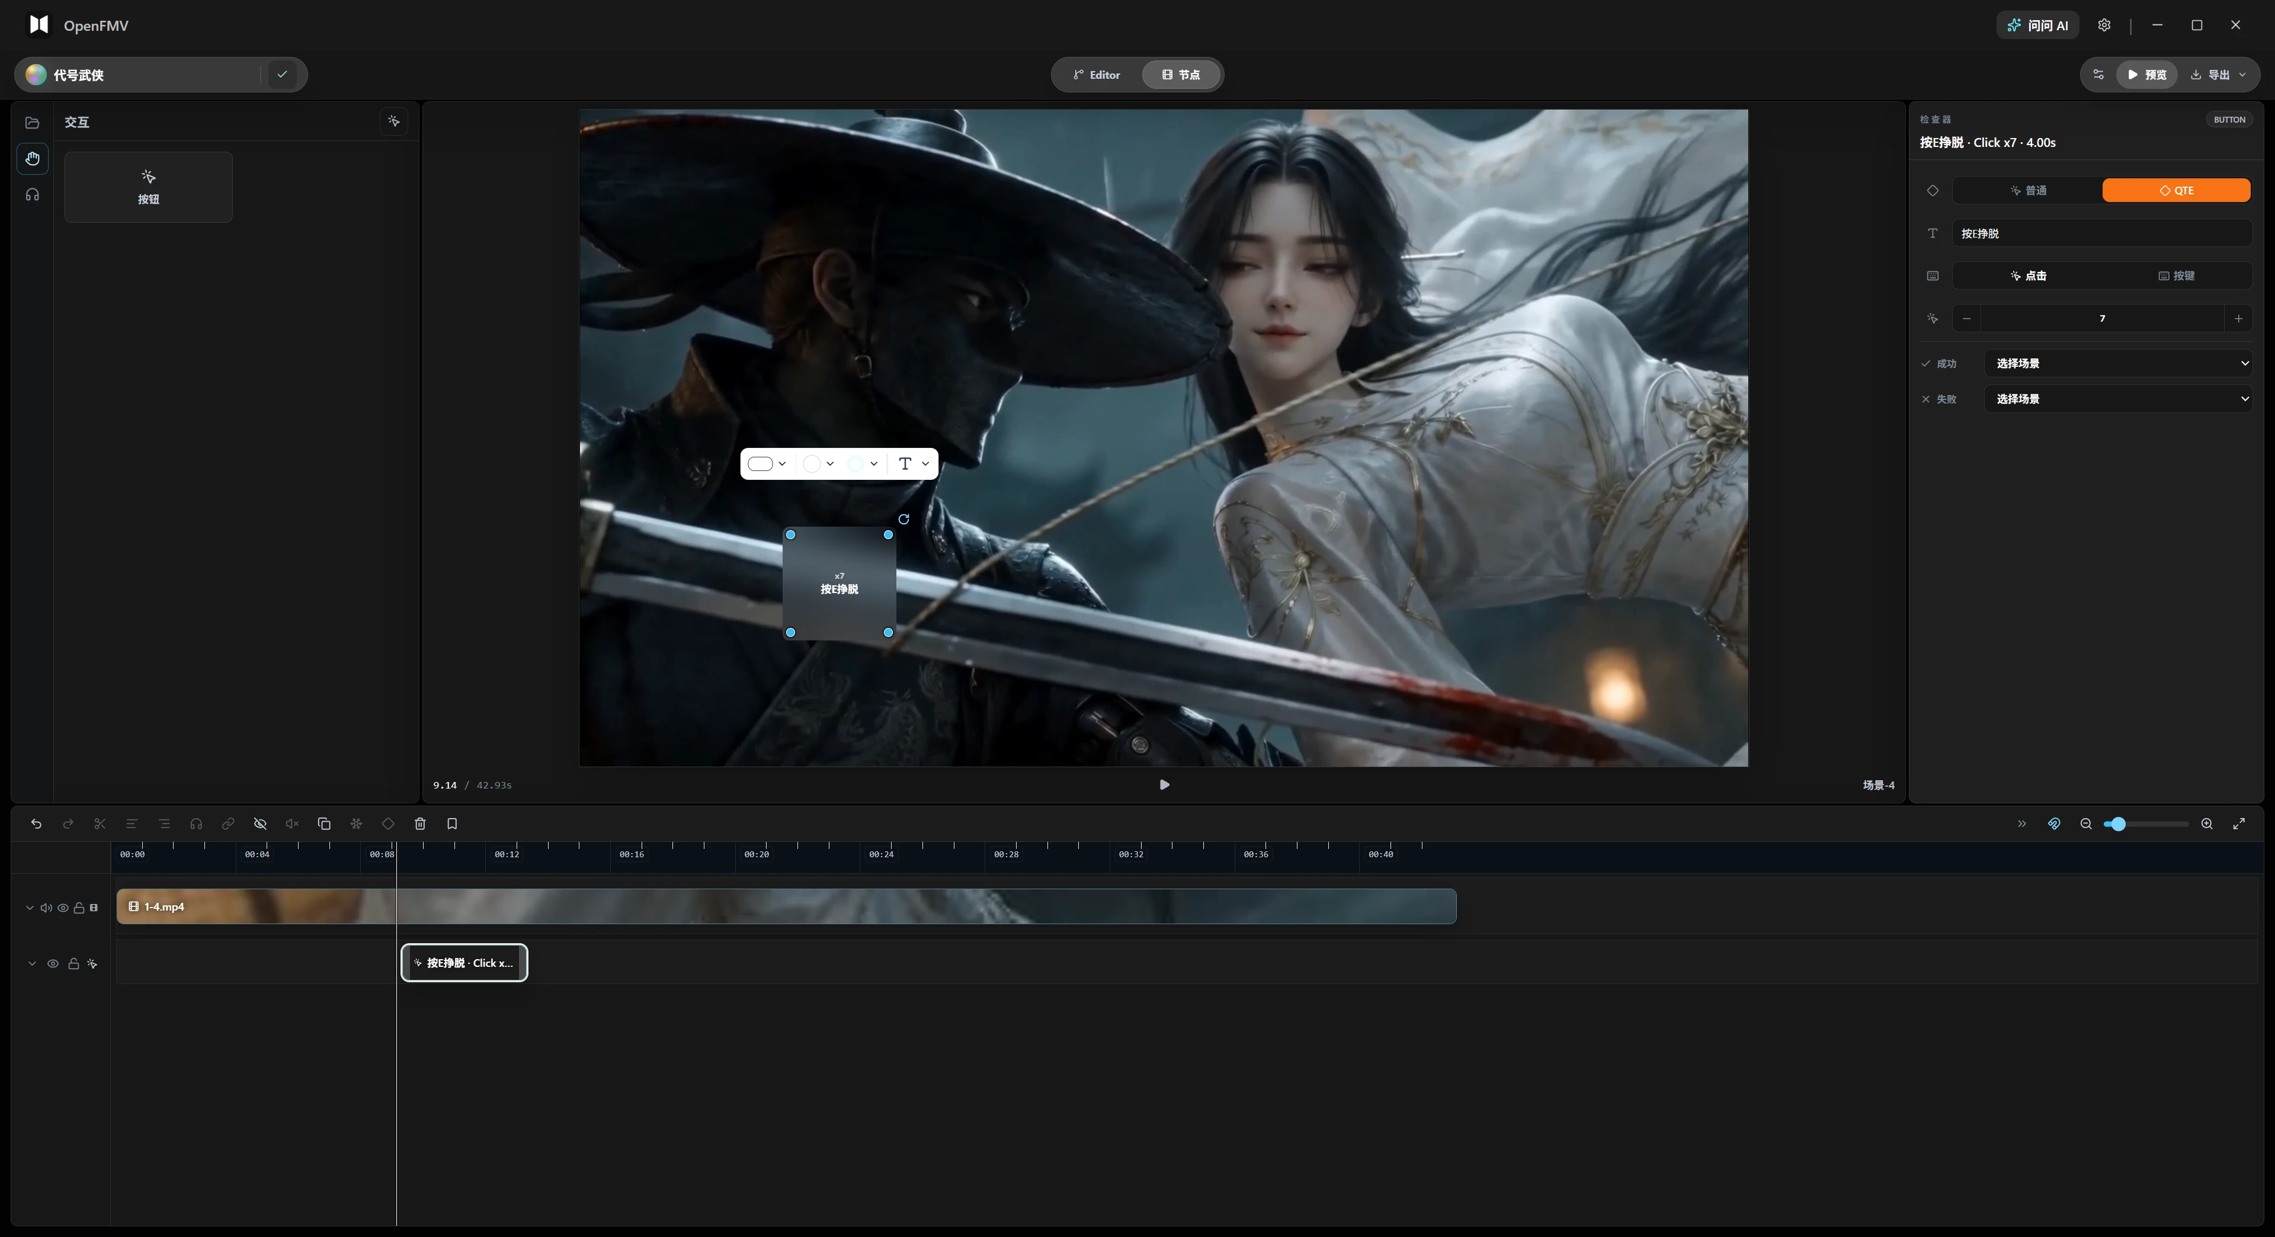This screenshot has width=2275, height=1237.
Task: Edit the 按E挣脱 label text field
Action: point(2102,233)
